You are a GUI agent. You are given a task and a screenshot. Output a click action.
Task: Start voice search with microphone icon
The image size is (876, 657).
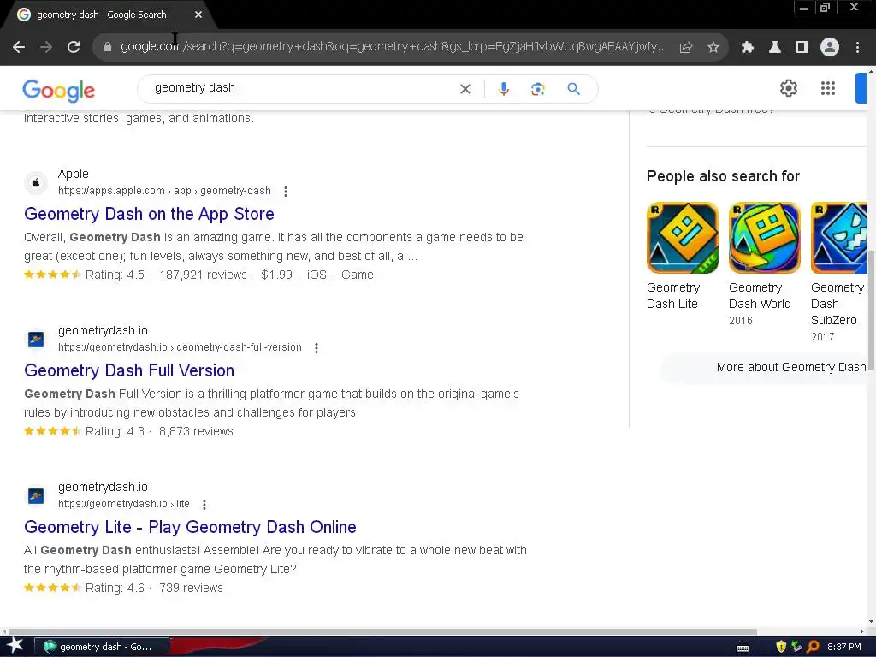pyautogui.click(x=503, y=89)
